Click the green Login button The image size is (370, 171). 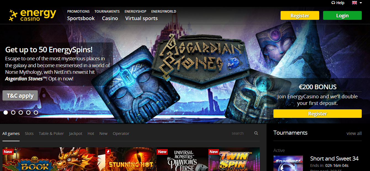(342, 15)
